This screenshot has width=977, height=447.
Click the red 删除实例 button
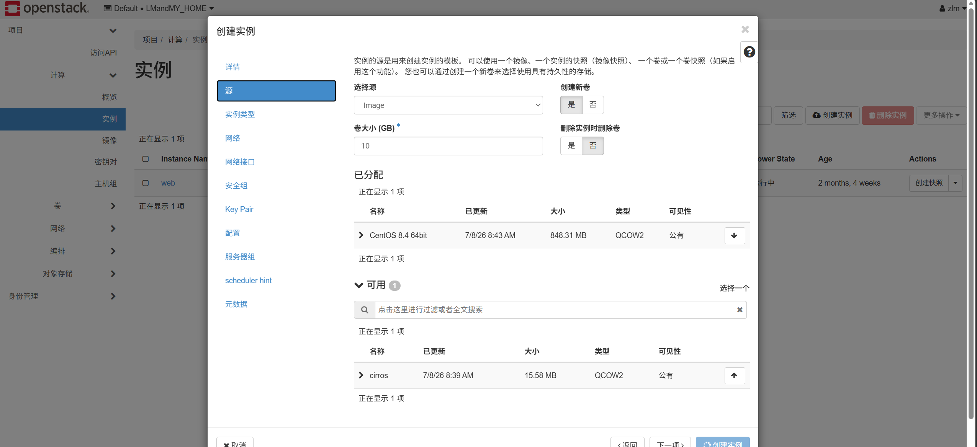[888, 116]
